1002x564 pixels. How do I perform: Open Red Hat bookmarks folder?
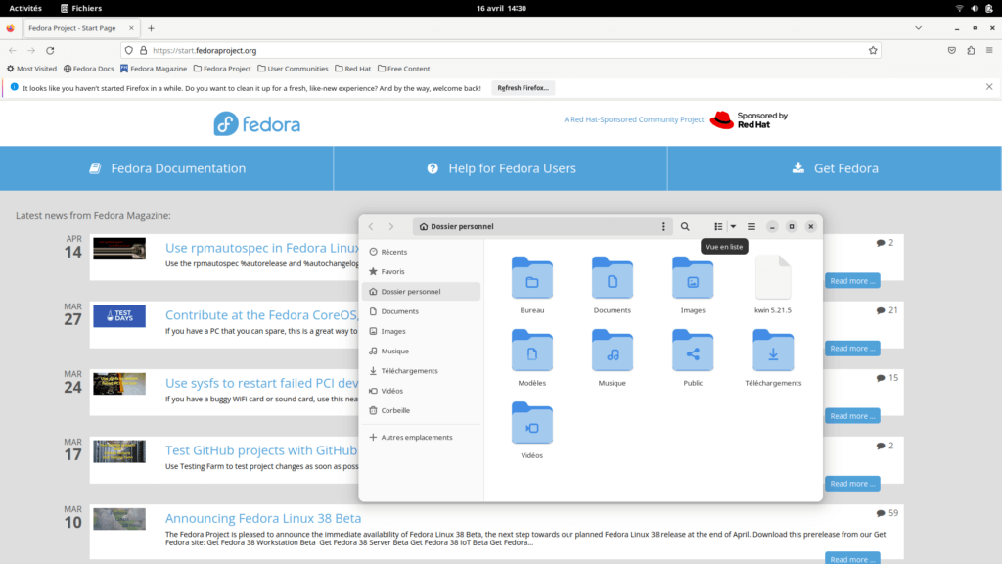pos(352,69)
